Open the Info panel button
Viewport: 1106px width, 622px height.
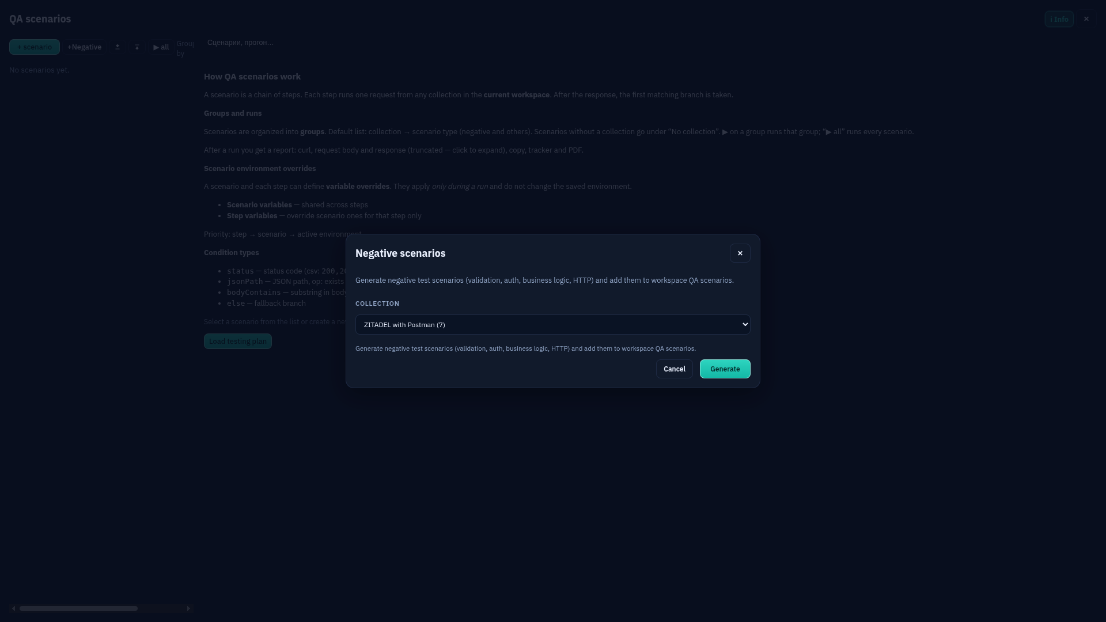1059,19
